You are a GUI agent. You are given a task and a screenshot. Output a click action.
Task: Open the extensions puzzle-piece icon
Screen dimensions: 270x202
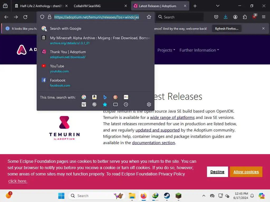click(245, 17)
